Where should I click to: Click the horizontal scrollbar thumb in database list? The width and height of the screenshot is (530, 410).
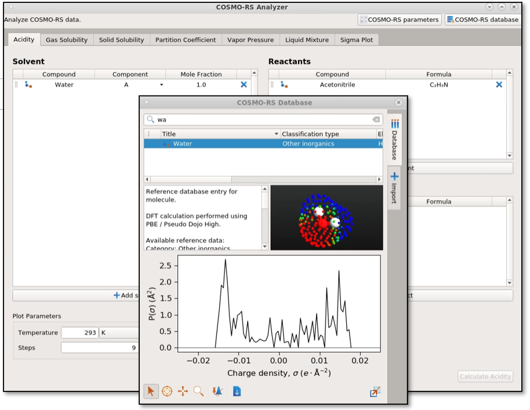[x=191, y=179]
